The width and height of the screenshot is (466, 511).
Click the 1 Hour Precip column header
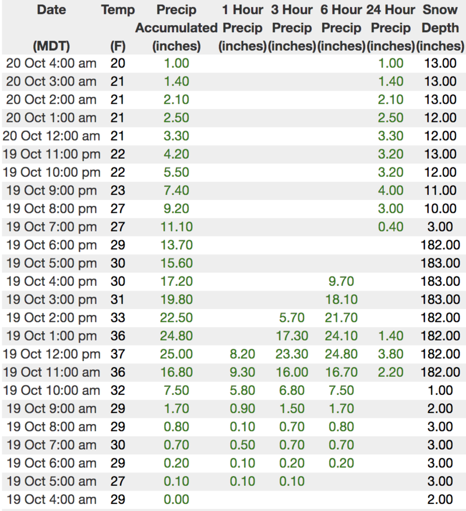click(x=242, y=27)
